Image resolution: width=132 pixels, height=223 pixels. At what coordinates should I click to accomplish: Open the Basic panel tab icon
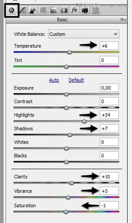point(12,10)
